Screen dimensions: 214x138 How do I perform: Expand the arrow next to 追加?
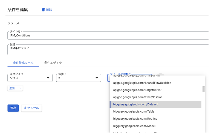[20, 88]
